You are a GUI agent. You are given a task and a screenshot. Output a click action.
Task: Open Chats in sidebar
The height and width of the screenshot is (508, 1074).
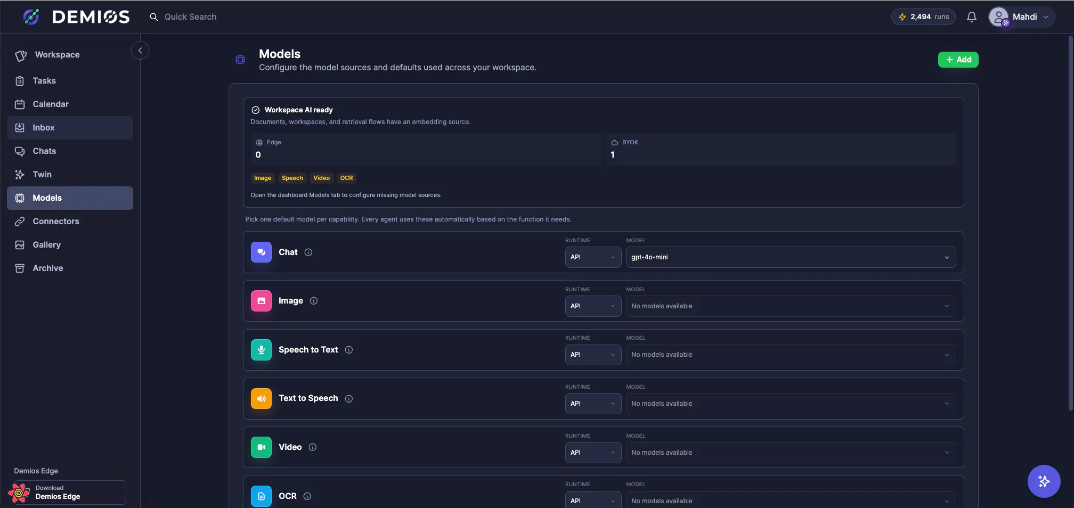(x=70, y=151)
